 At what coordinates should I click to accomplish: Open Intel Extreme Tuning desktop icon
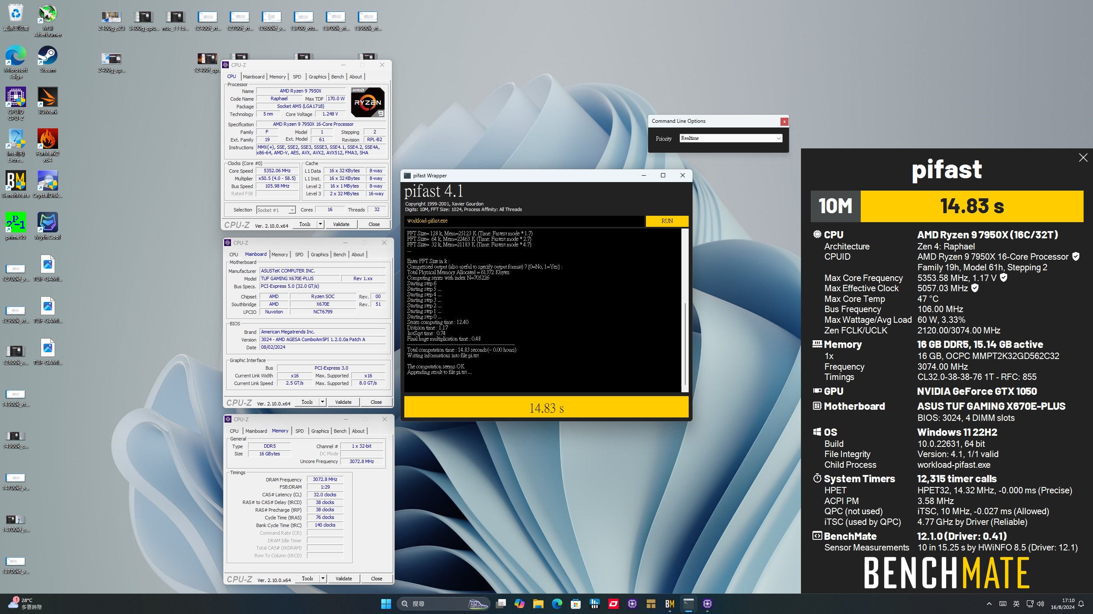[16, 145]
